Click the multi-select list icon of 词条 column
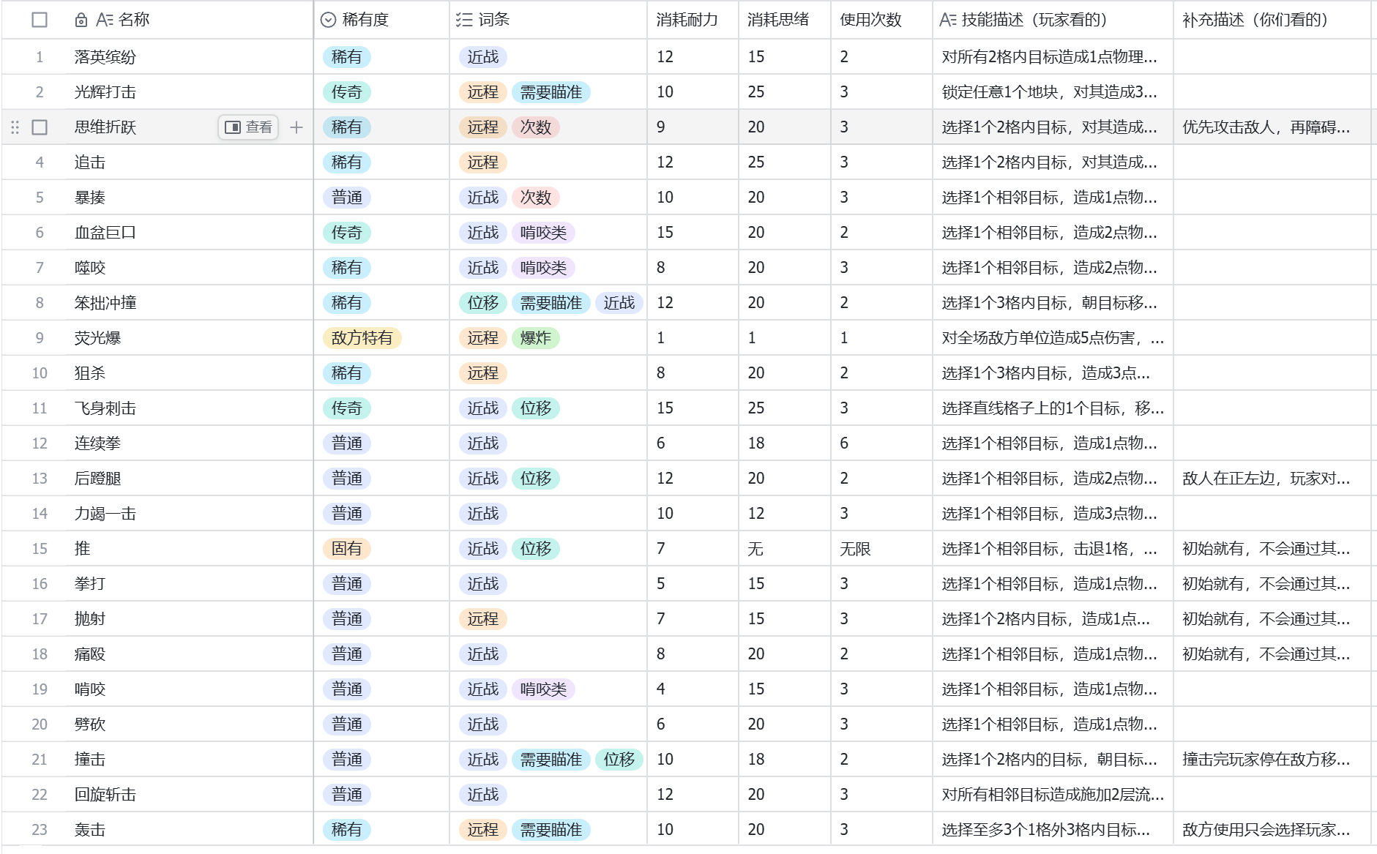This screenshot has height=854, width=1377. 464,20
